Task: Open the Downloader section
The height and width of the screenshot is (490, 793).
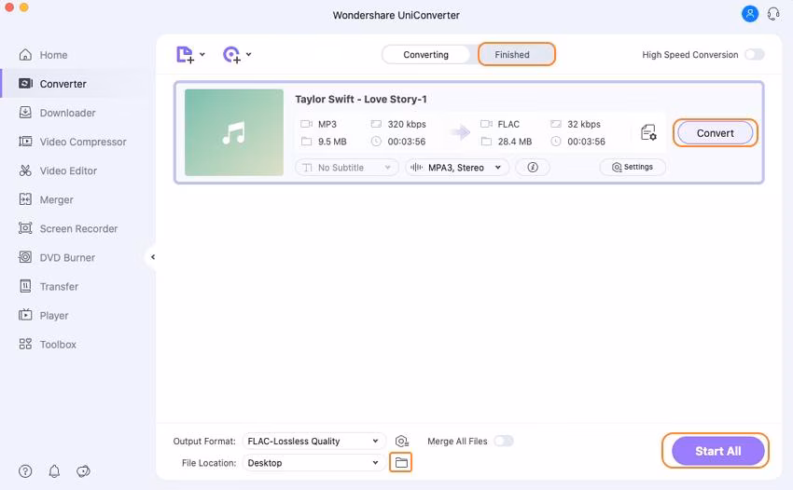Action: pos(57,113)
